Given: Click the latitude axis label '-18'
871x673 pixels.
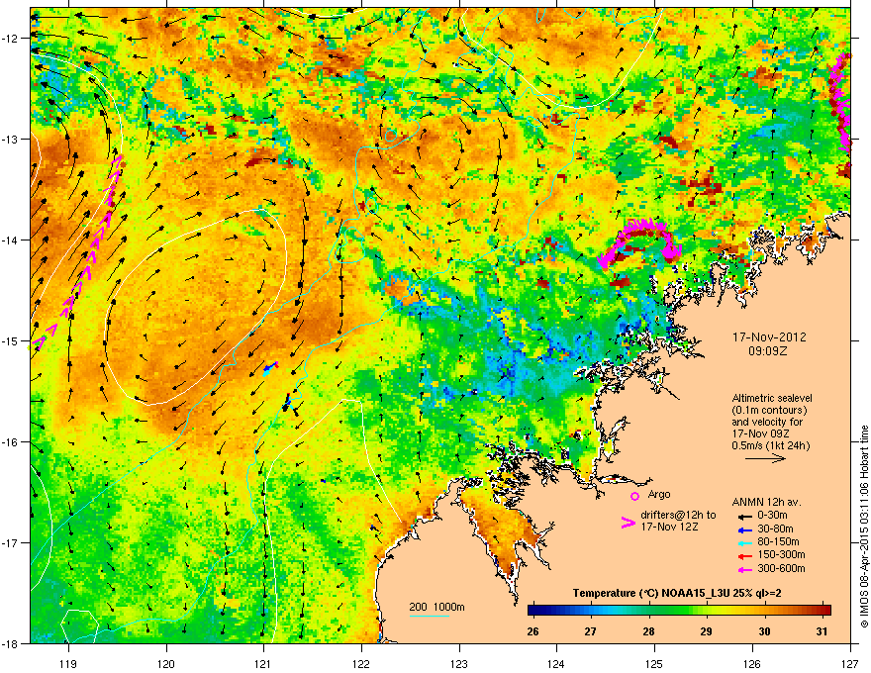Looking at the screenshot, I should tap(11, 643).
